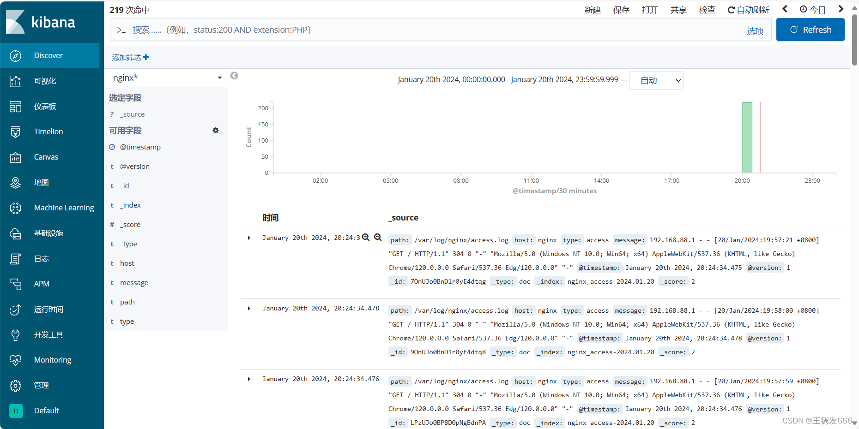Click the _type field
Image resolution: width=859 pixels, height=429 pixels.
(x=128, y=244)
